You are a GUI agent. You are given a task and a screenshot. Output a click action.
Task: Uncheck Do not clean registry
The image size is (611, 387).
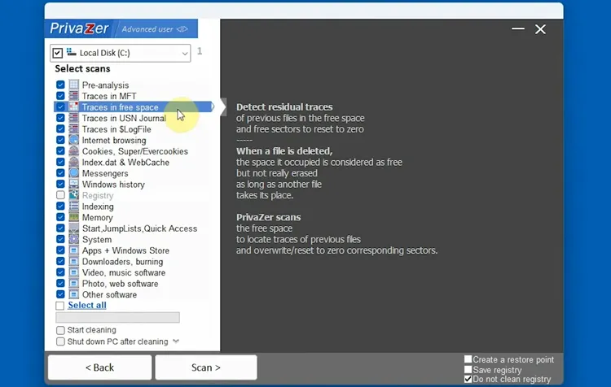coord(468,379)
